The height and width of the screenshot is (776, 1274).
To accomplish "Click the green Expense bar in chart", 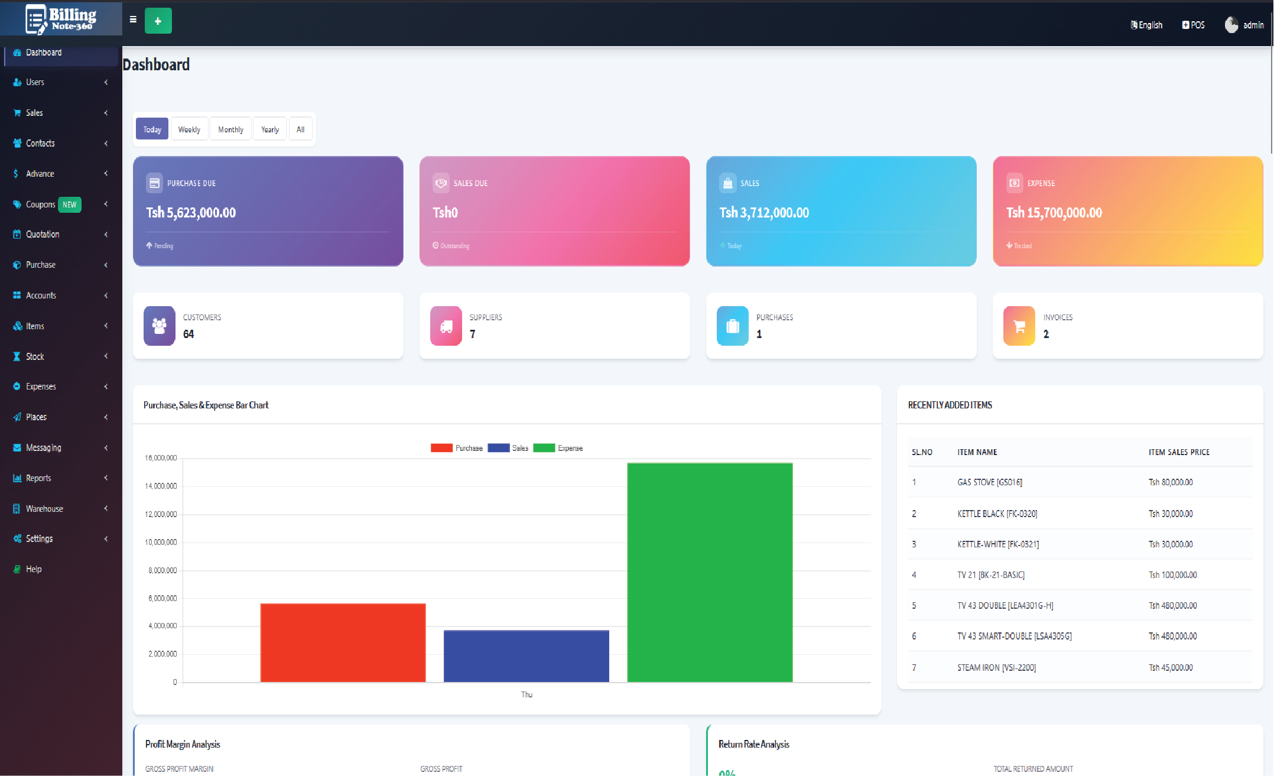I will tap(710, 572).
